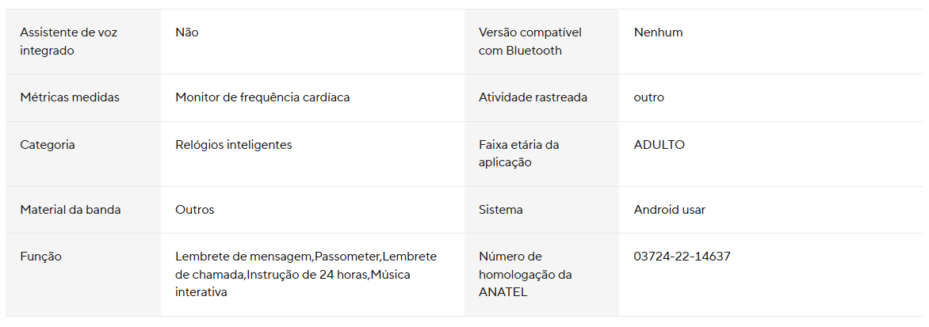Click the 'Categoria' label cell
Screen dimensions: 929x327
coord(48,145)
